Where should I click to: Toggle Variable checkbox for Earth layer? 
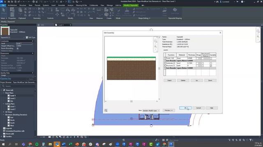point(211,66)
